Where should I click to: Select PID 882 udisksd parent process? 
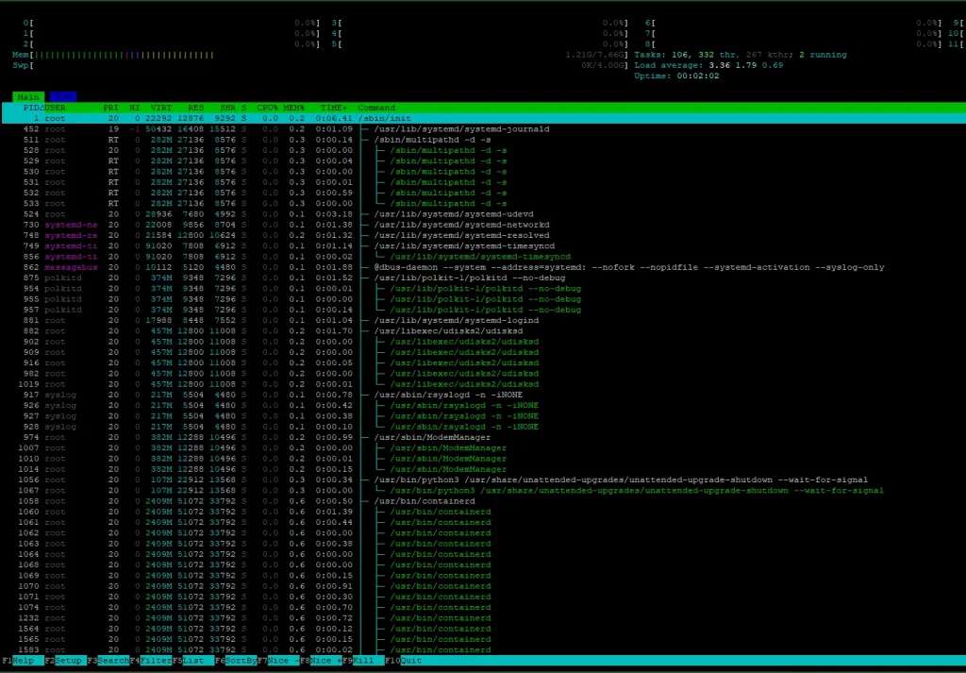tap(483, 331)
